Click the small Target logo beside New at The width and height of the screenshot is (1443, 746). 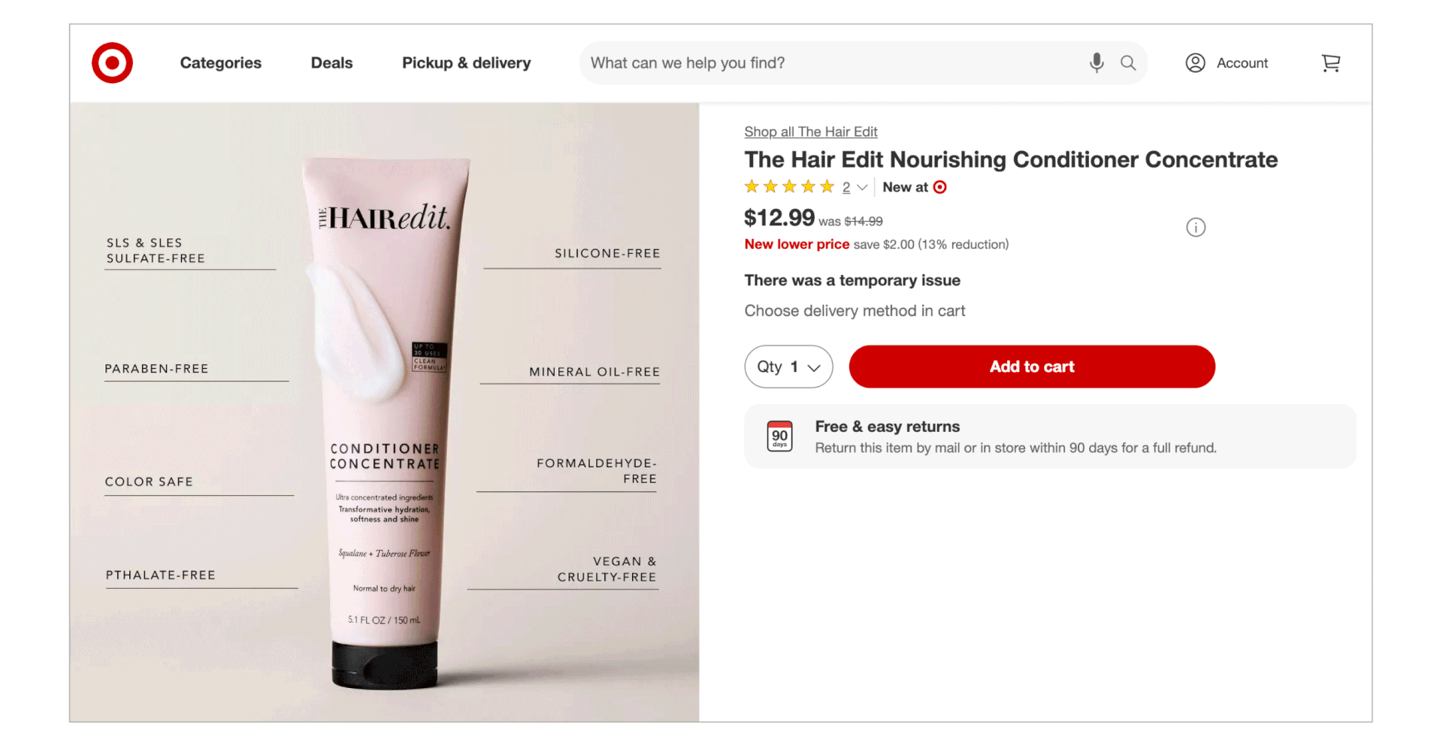pyautogui.click(x=939, y=188)
